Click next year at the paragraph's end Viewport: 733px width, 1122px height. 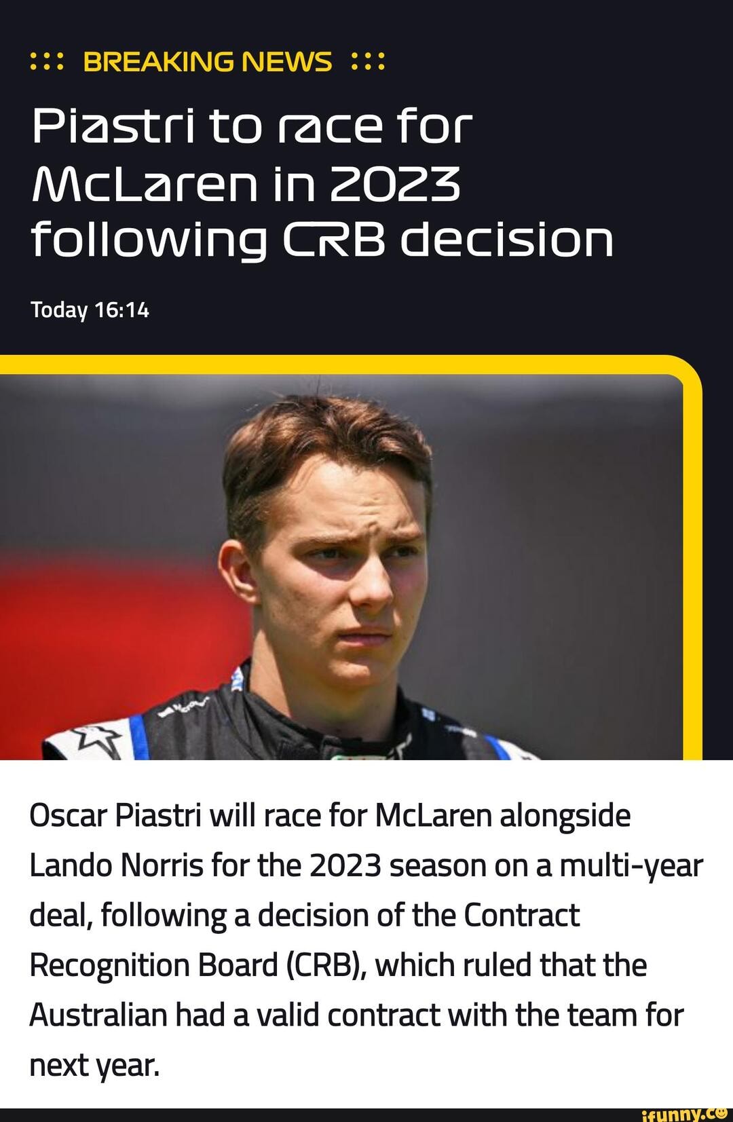[94, 1065]
